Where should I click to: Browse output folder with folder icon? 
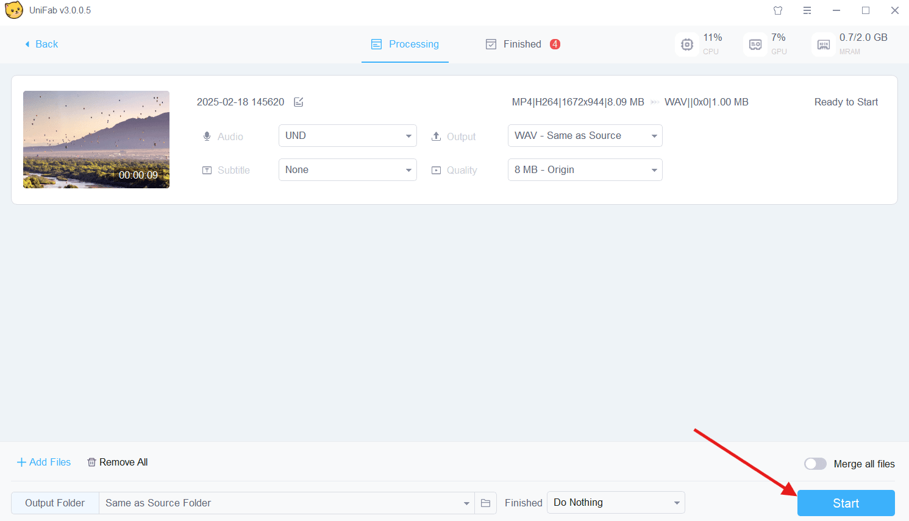point(485,503)
